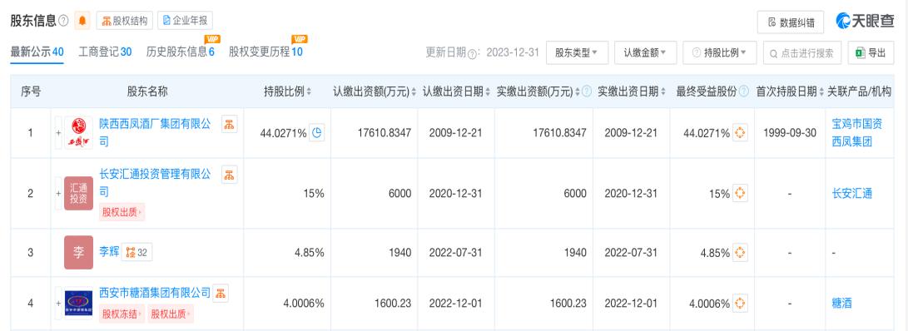Click the 股权冻结 tag for 西安市糖酒集团
Viewport: 908px width, 331px height.
point(122,314)
